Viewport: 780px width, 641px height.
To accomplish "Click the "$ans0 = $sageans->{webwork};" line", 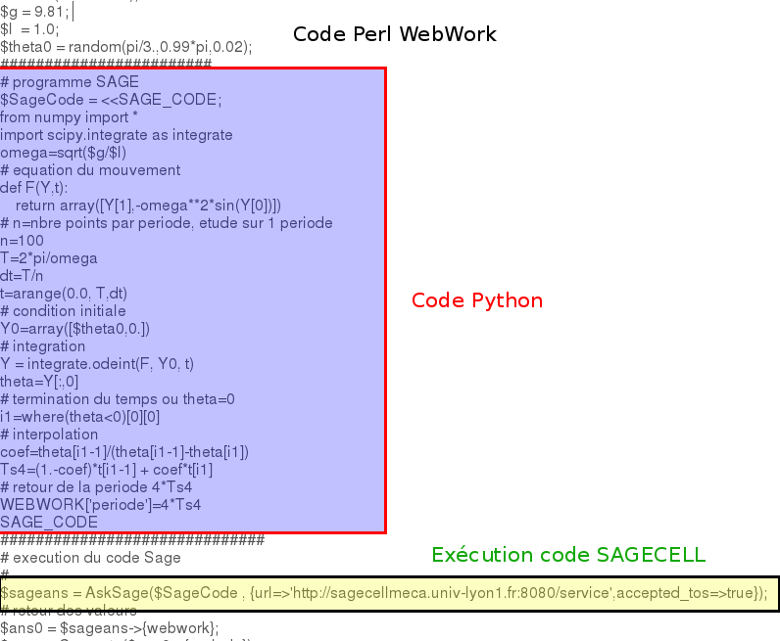I will click(110, 628).
